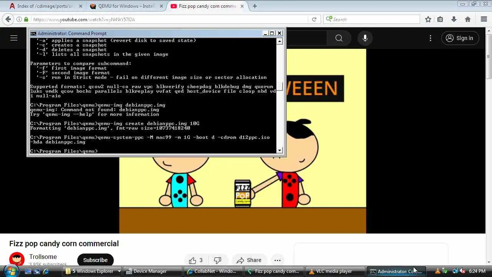Open the browser hamburger menu
The image size is (492, 277).
tap(484, 19)
